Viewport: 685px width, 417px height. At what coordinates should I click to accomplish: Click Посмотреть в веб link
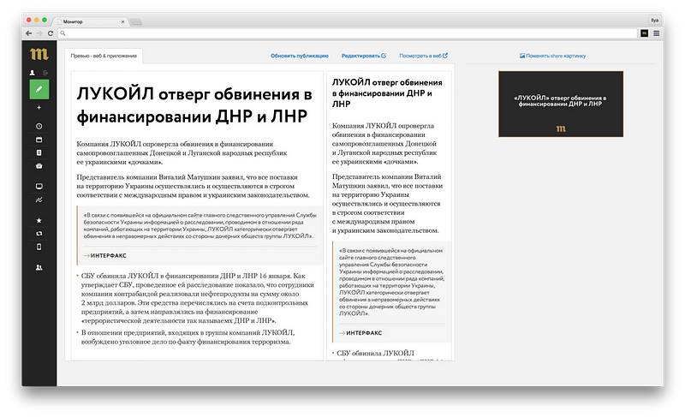(x=423, y=56)
